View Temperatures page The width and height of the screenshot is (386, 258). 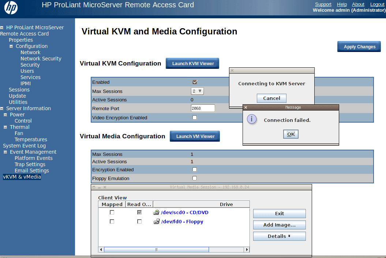(x=31, y=139)
